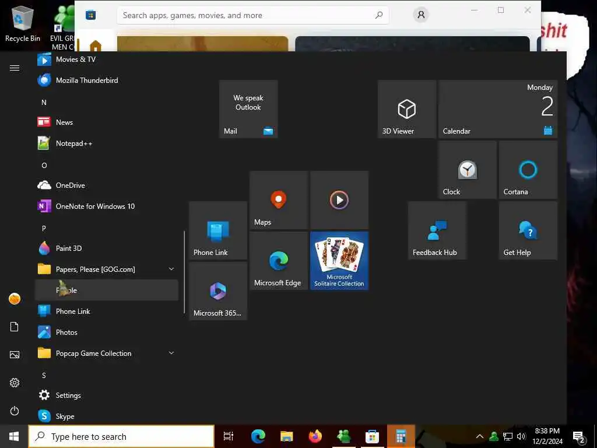Open OneDrive in the app list
Screen dimensions: 597x448
107,185
